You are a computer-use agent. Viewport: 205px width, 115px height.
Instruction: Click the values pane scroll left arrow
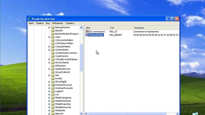pos(86,114)
